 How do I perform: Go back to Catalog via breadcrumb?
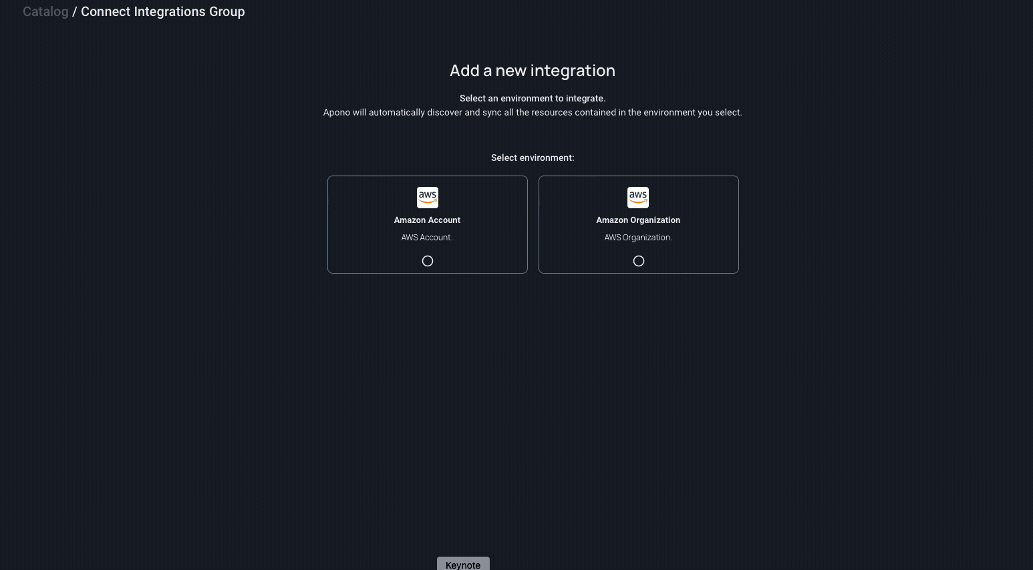click(x=45, y=12)
